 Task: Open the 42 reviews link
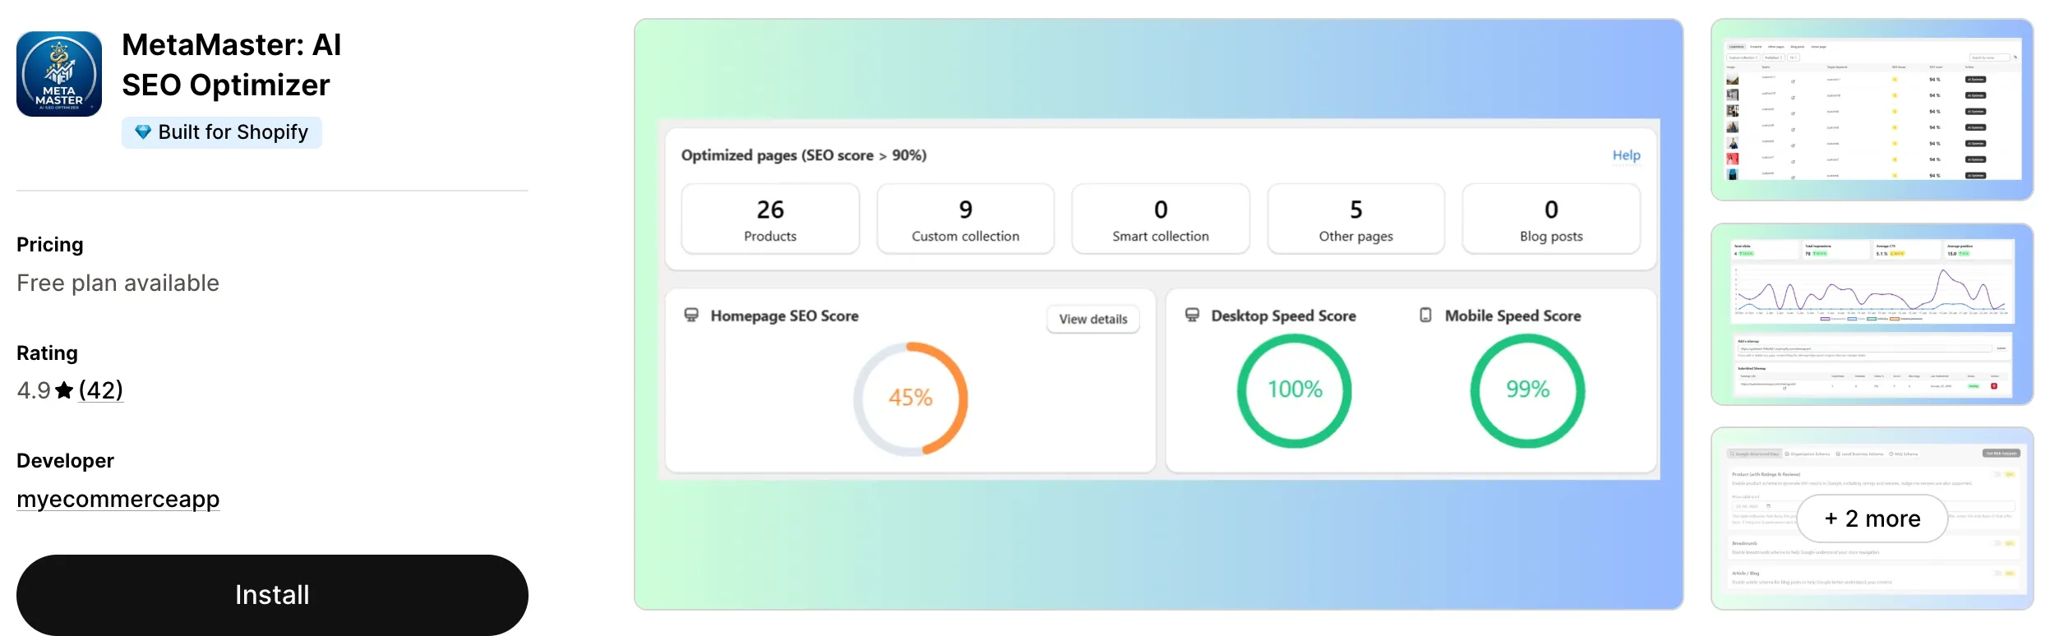(x=100, y=390)
